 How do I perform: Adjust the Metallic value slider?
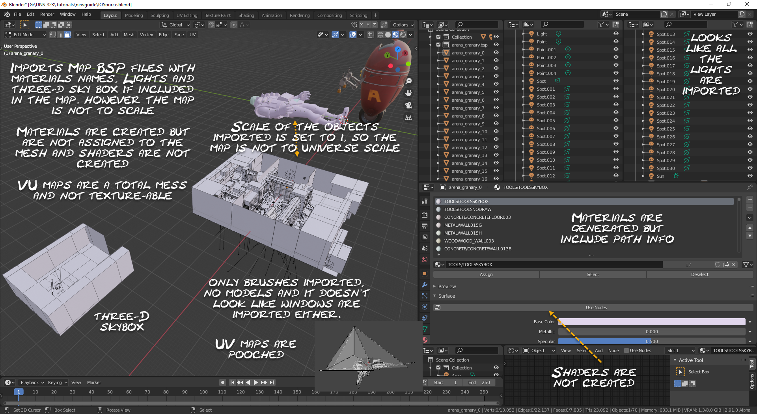652,332
